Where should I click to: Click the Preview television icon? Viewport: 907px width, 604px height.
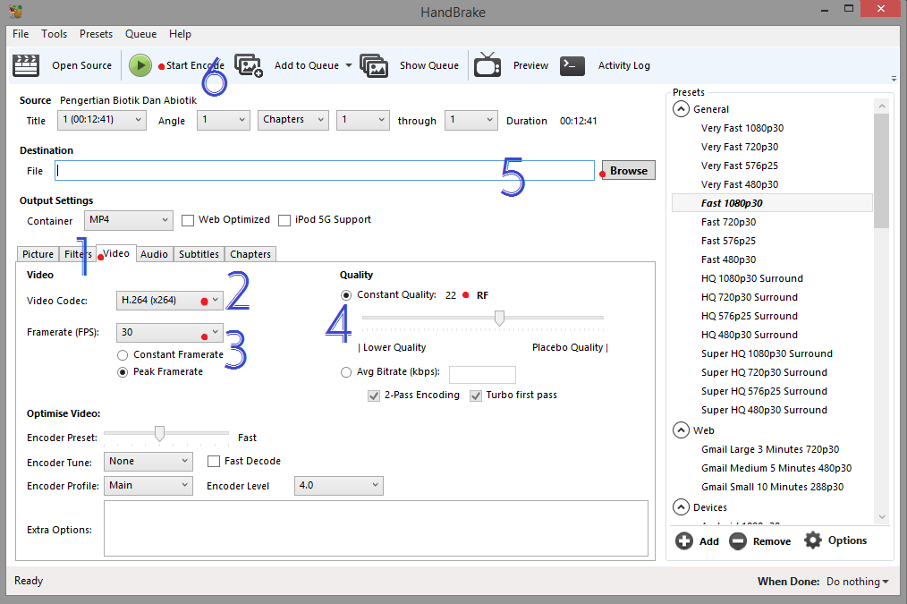(487, 64)
